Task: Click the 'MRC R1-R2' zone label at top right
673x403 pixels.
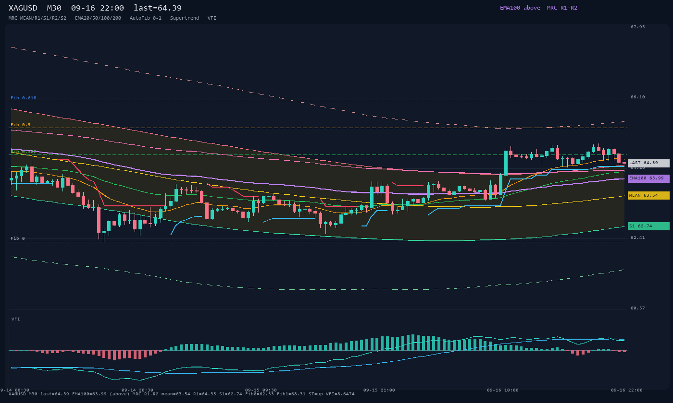Action: pyautogui.click(x=562, y=8)
